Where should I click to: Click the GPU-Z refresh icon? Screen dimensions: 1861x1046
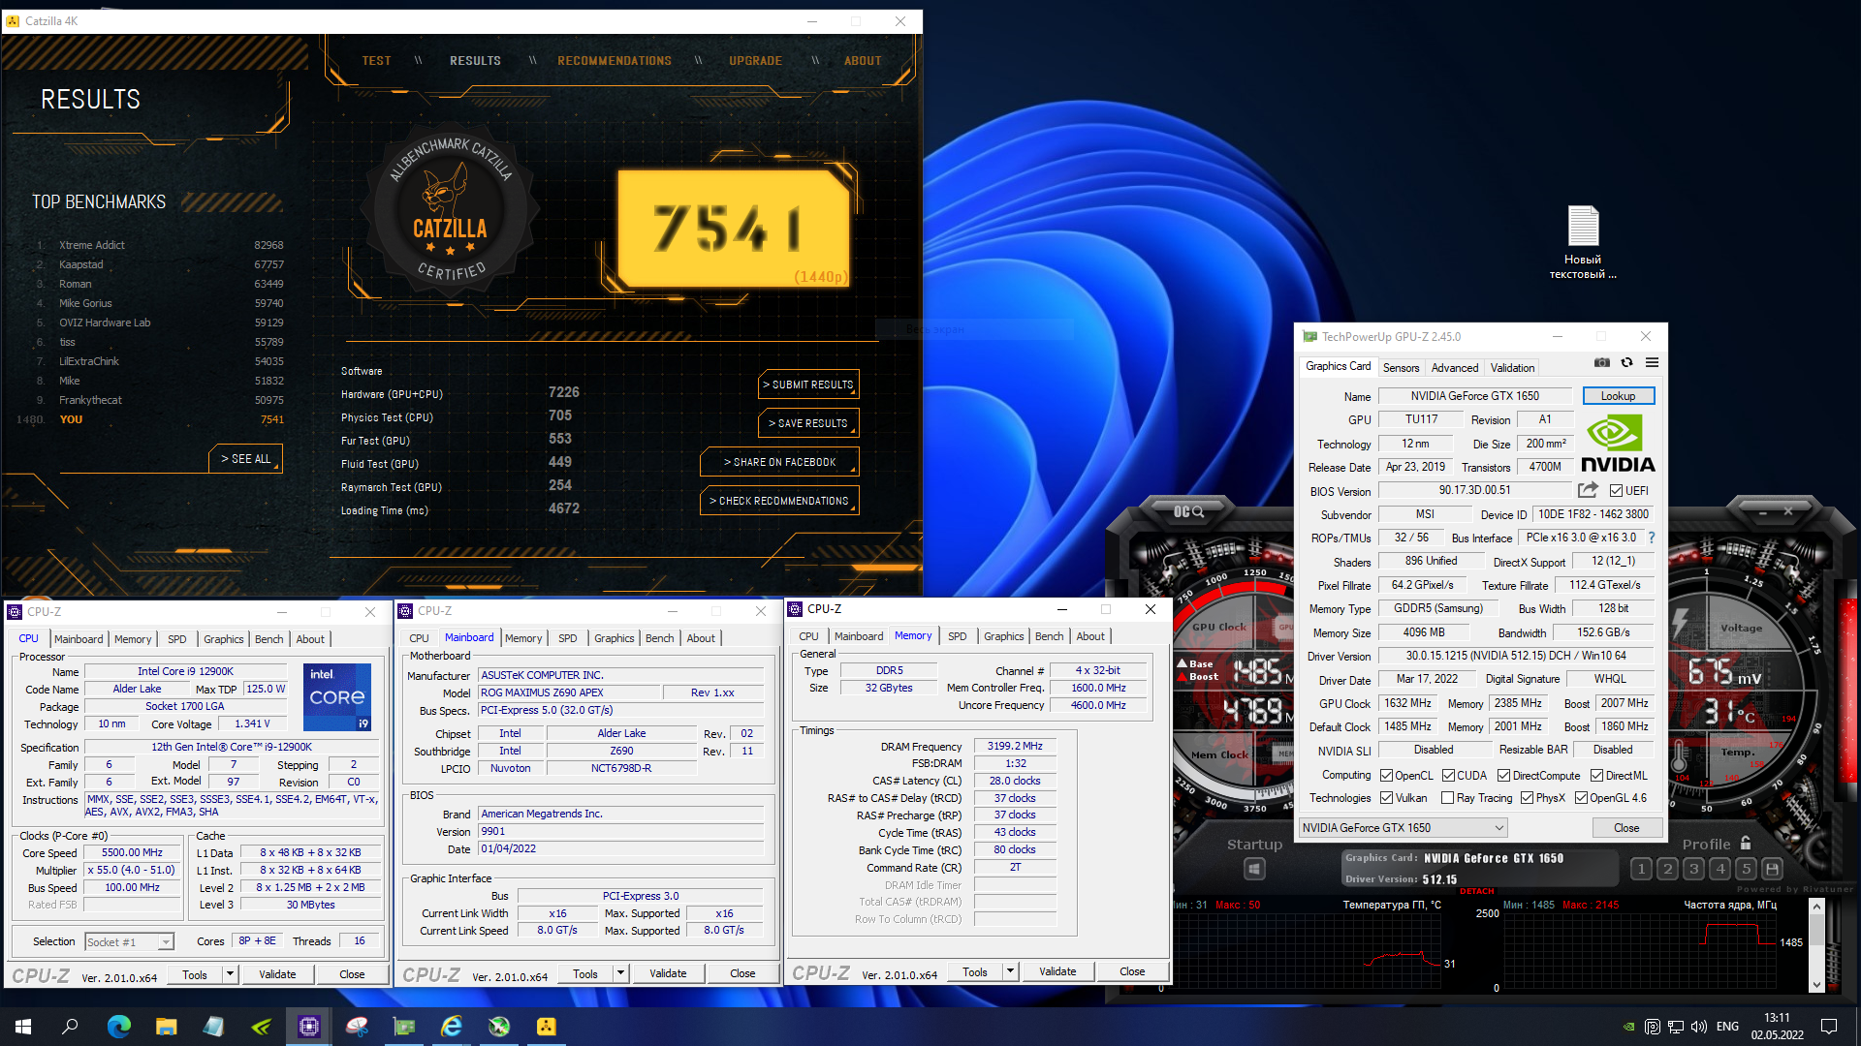1626,363
